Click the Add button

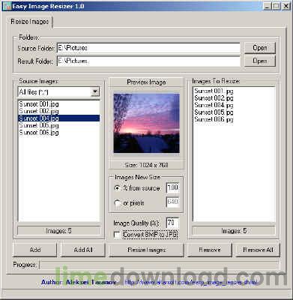pos(35,250)
